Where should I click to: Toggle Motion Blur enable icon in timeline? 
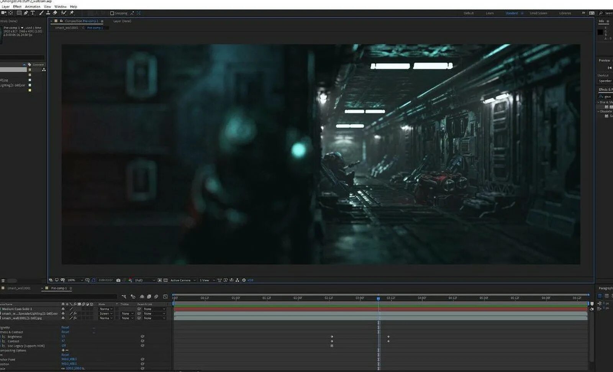tap(156, 297)
